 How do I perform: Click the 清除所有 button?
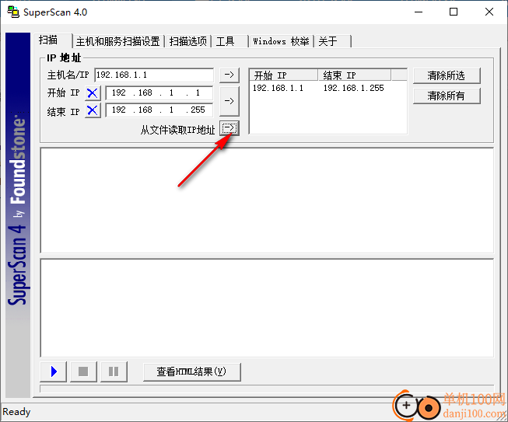[447, 96]
